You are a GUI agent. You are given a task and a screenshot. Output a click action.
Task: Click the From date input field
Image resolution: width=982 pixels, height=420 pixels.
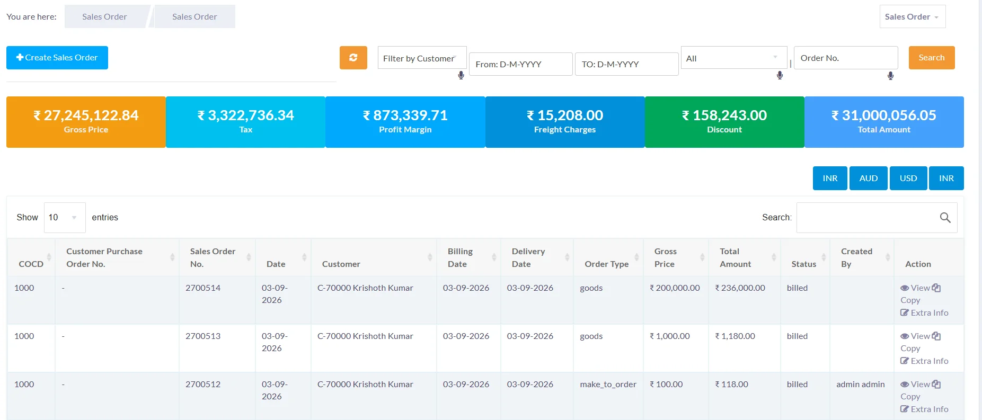coord(520,64)
